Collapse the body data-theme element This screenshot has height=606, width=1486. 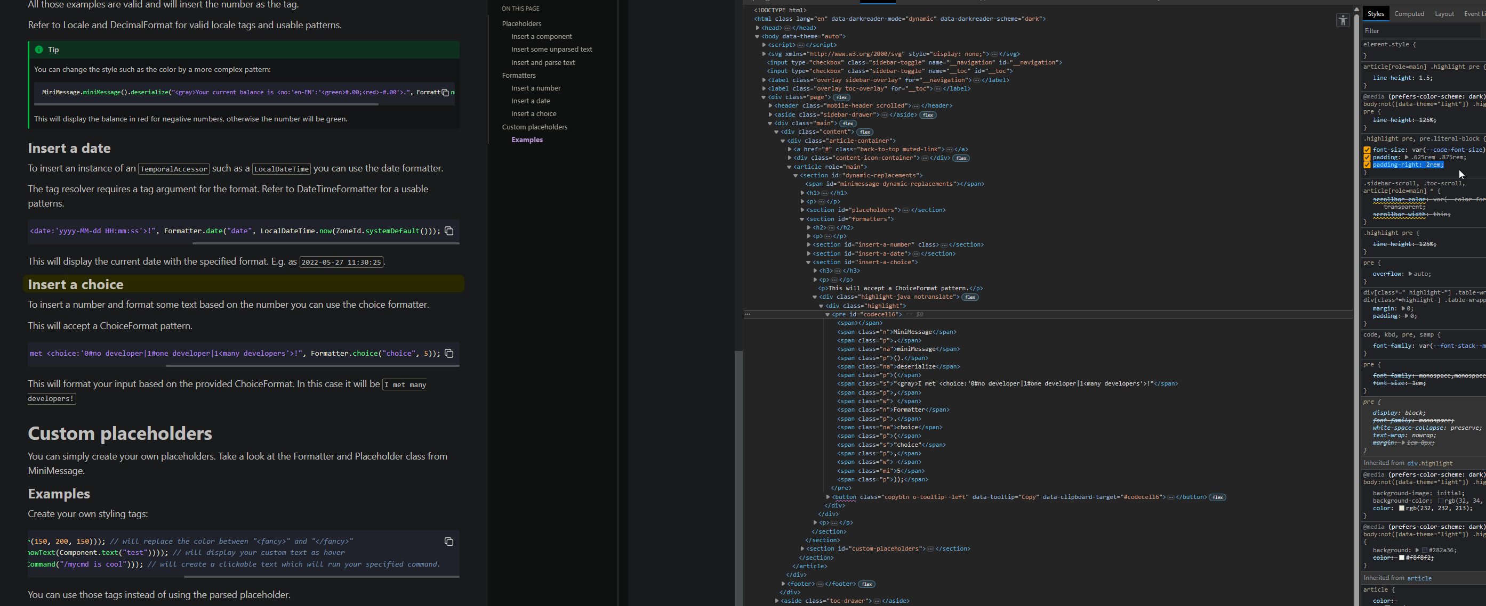758,36
